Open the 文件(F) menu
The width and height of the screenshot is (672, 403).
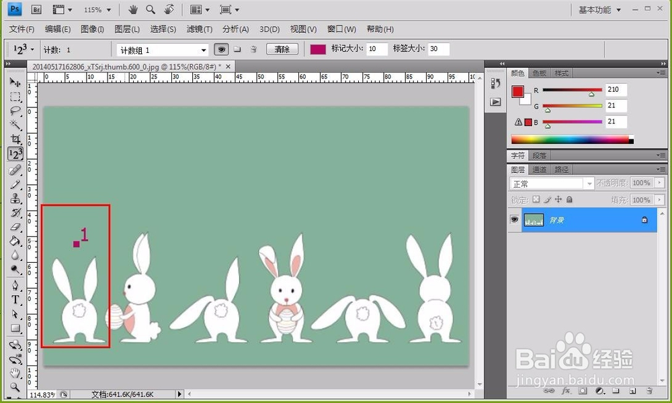pos(22,29)
